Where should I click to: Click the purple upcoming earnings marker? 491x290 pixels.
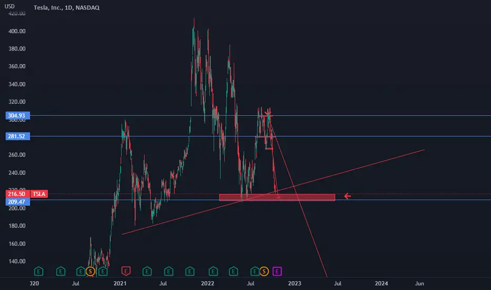coord(277,271)
